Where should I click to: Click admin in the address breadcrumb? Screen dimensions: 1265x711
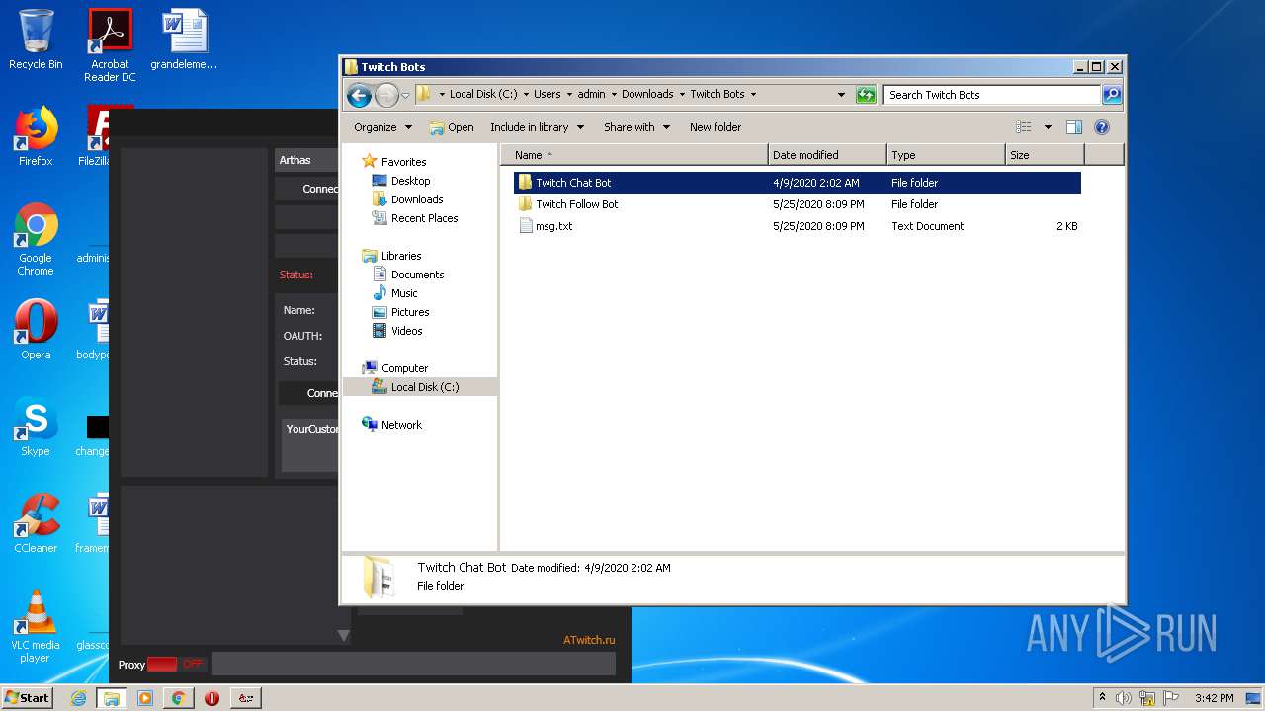(591, 95)
